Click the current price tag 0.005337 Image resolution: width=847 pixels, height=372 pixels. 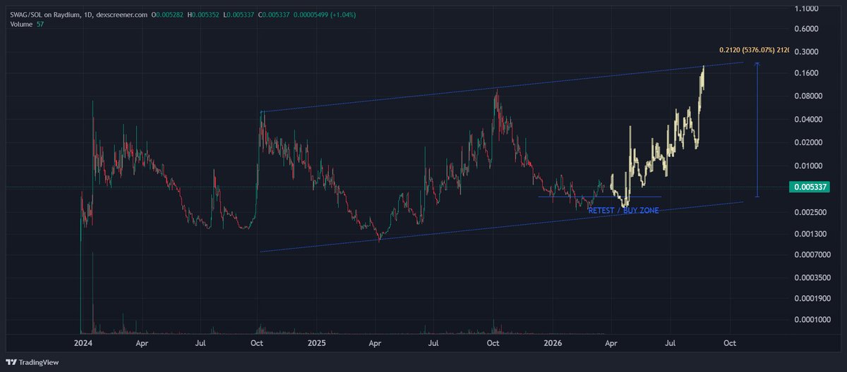click(x=811, y=187)
